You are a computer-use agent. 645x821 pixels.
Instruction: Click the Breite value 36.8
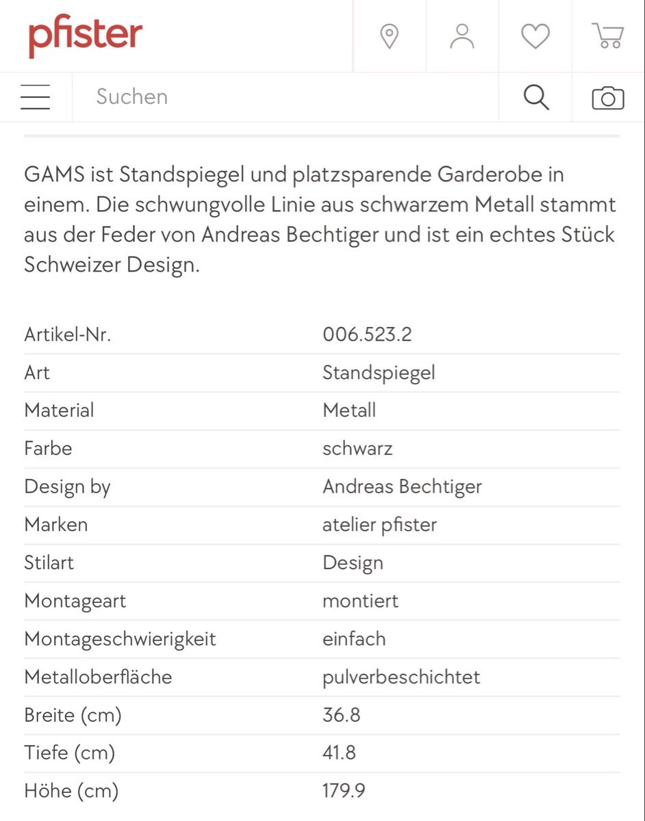point(342,715)
